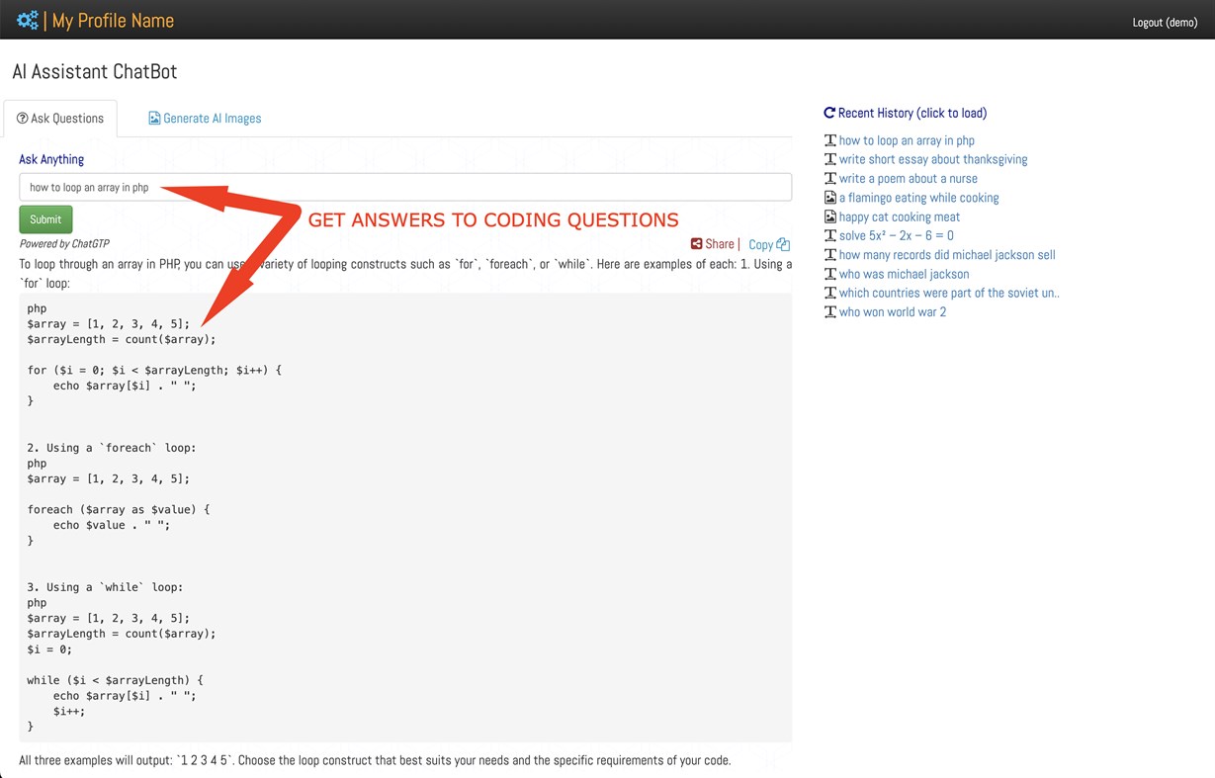Screen dimensions: 1215x778
Task: Click text icon beside 'who was michael jackson'
Action: tap(830, 274)
